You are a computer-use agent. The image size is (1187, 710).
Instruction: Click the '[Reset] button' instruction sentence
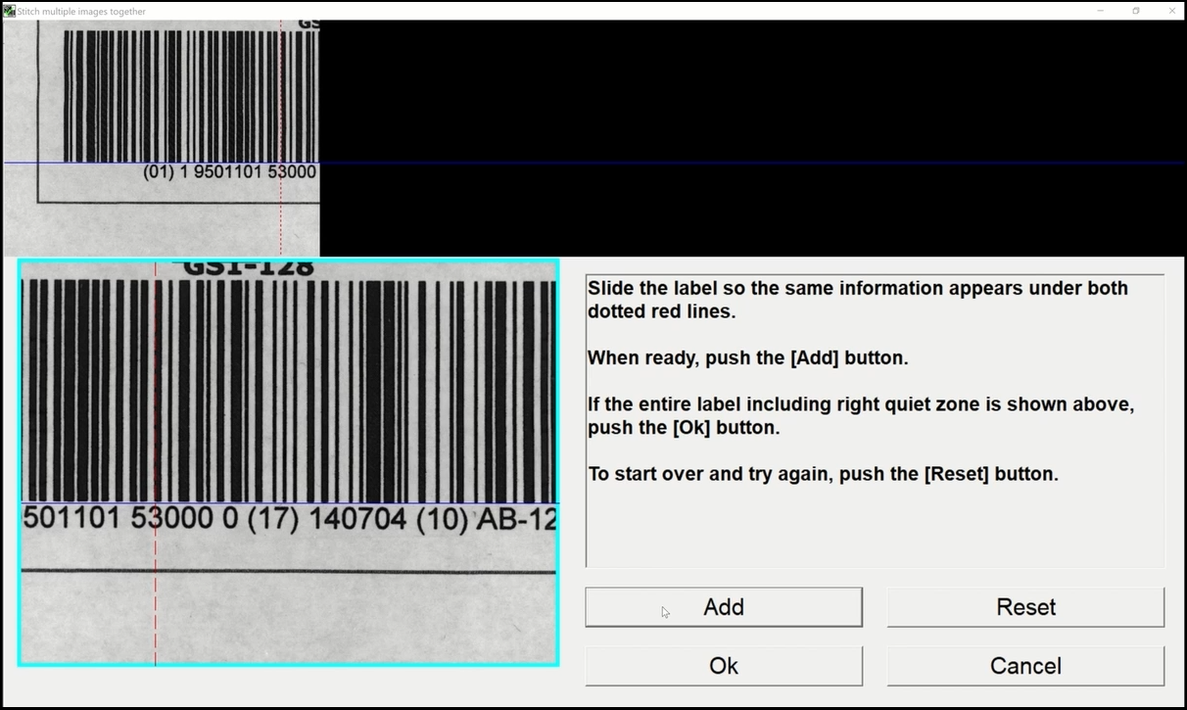click(824, 474)
